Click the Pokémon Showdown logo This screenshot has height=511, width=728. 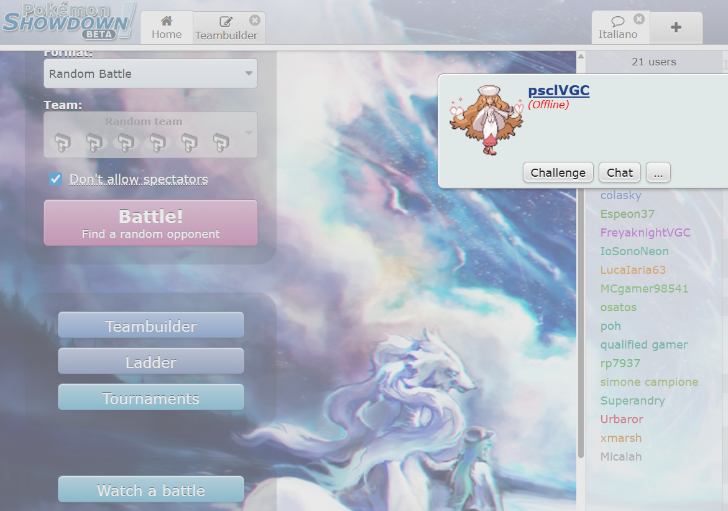click(x=69, y=21)
